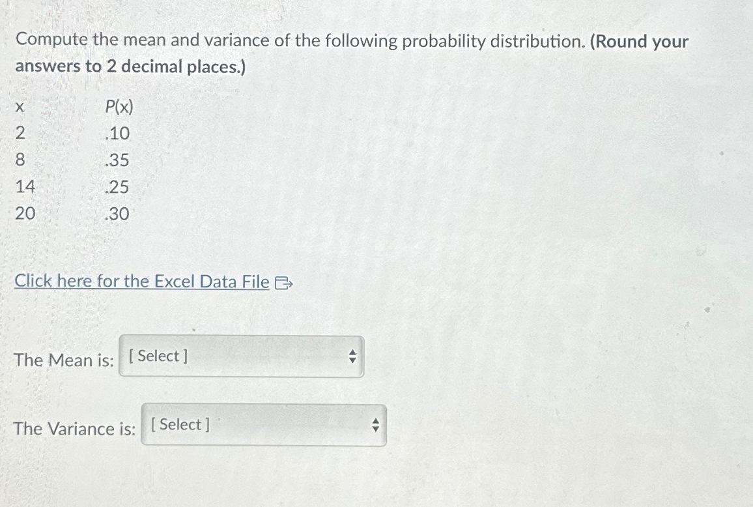The width and height of the screenshot is (753, 507).
Task: Click the P(x) column header
Action: [x=120, y=107]
